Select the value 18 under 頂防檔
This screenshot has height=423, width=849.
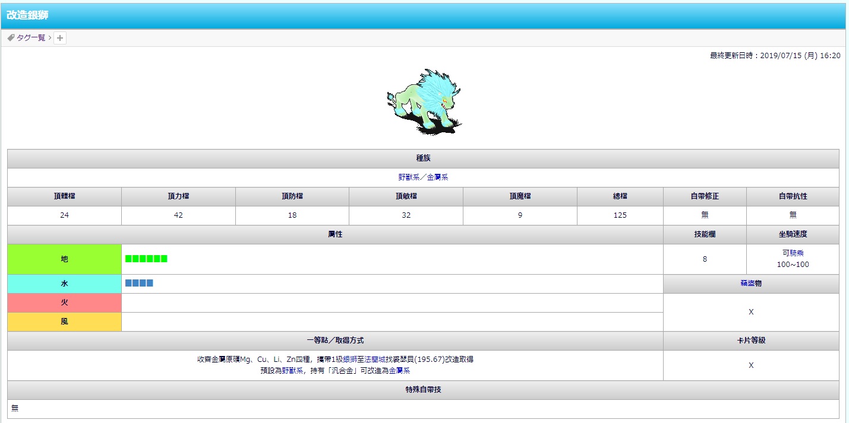[292, 215]
